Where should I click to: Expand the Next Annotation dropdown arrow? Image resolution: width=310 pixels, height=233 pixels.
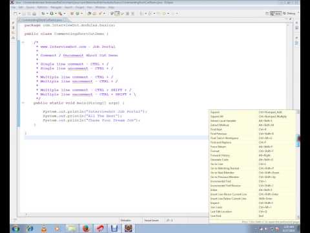pos(145,14)
